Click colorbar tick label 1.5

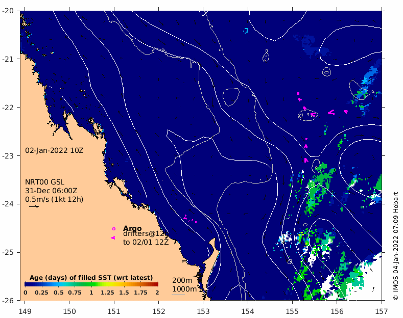[124, 293]
